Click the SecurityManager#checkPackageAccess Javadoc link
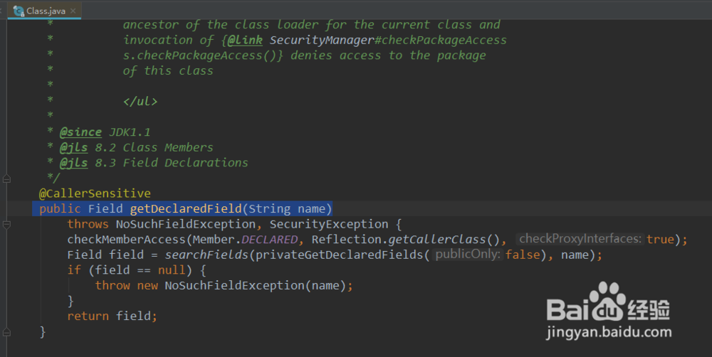Viewport: 712px width, 357px height. click(x=388, y=40)
